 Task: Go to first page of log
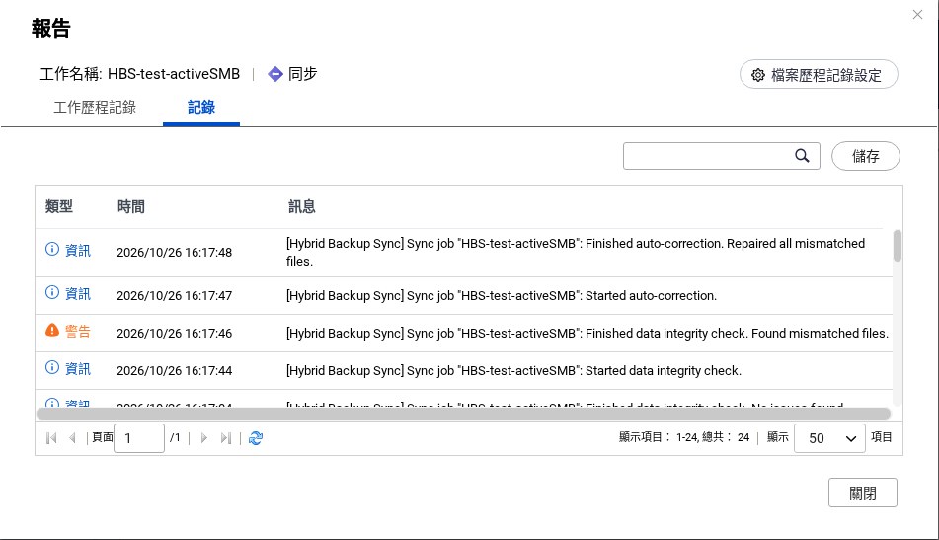pyautogui.click(x=51, y=438)
